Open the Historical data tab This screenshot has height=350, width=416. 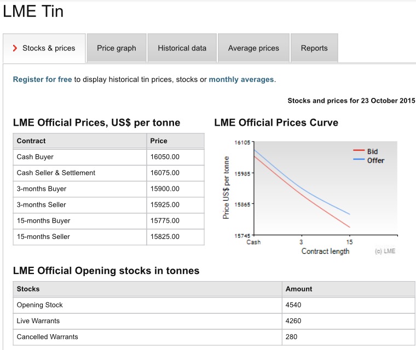pyautogui.click(x=182, y=48)
